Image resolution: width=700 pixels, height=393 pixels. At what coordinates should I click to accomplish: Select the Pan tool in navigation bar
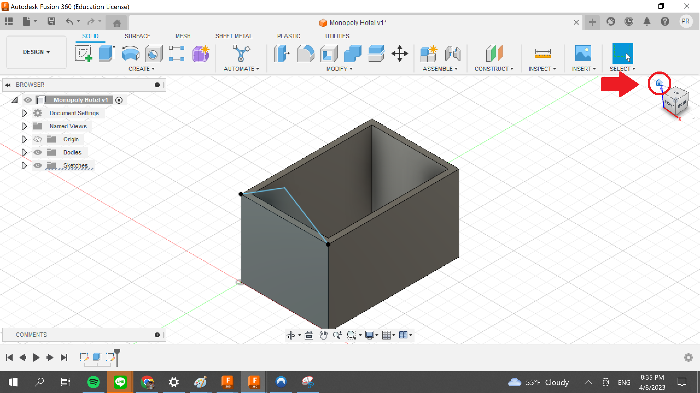tap(323, 335)
